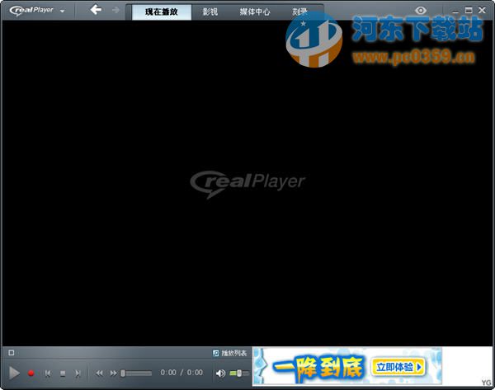The height and width of the screenshot is (390, 495).
Task: Click the playback seek bar
Action: (x=136, y=374)
